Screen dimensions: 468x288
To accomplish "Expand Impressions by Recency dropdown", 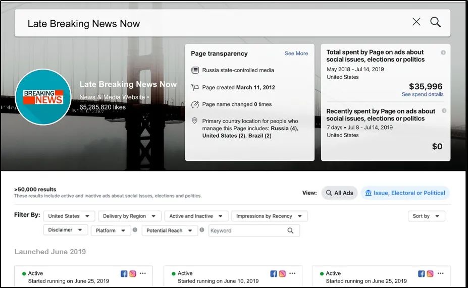I will click(x=269, y=216).
